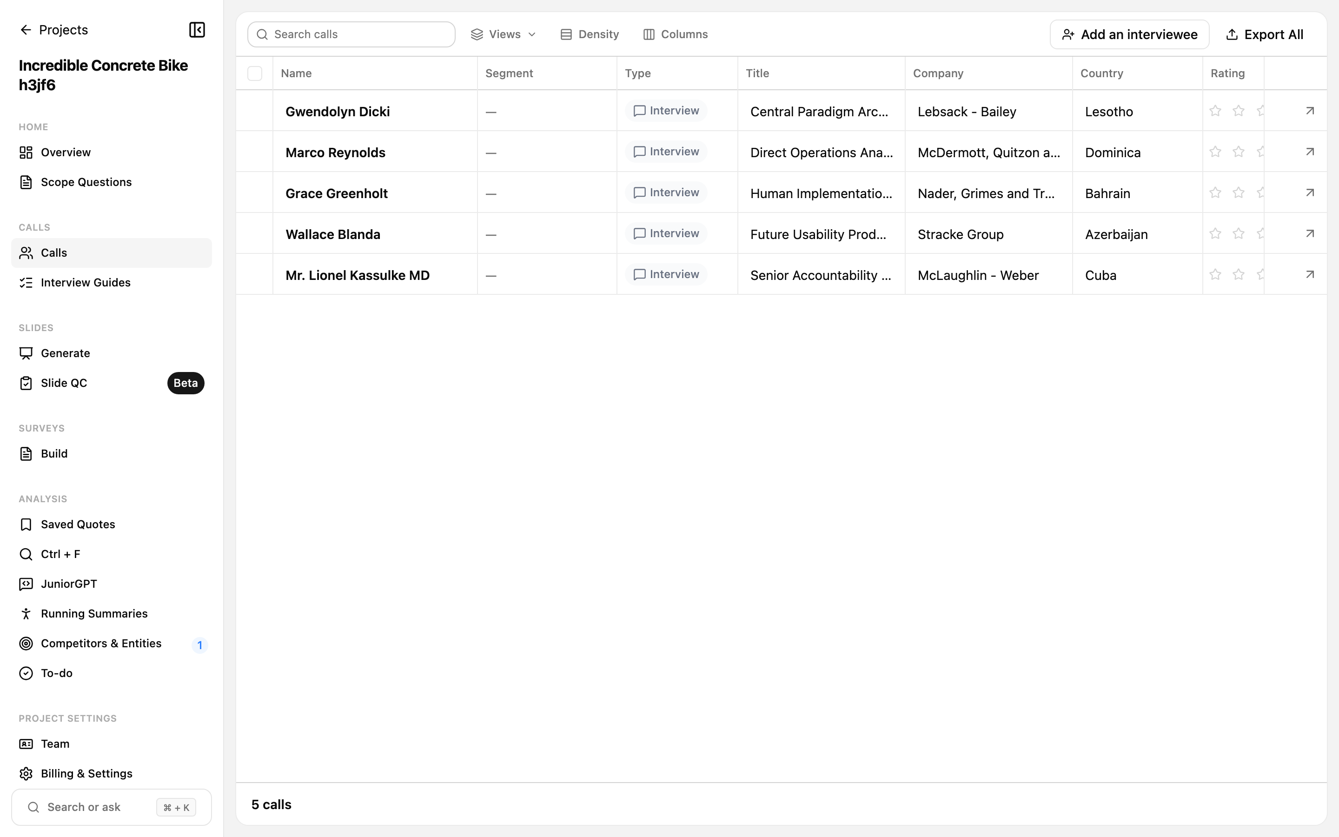Open Ctrl + F search page
The image size is (1339, 837).
pyautogui.click(x=111, y=554)
